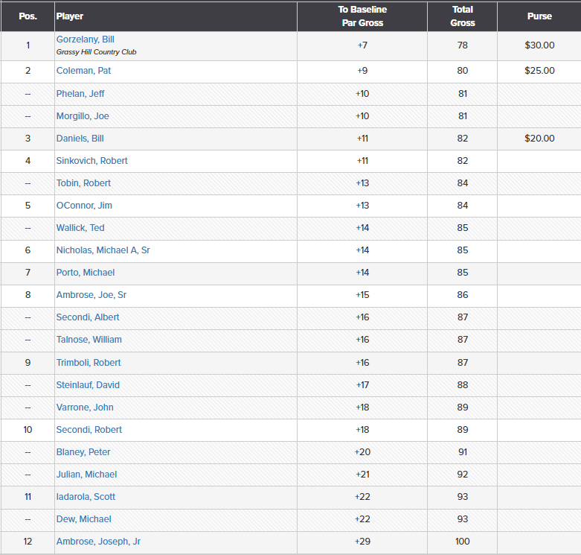The image size is (581, 555).
Task: Open Phelan, Jeff player profile
Action: pyautogui.click(x=80, y=94)
